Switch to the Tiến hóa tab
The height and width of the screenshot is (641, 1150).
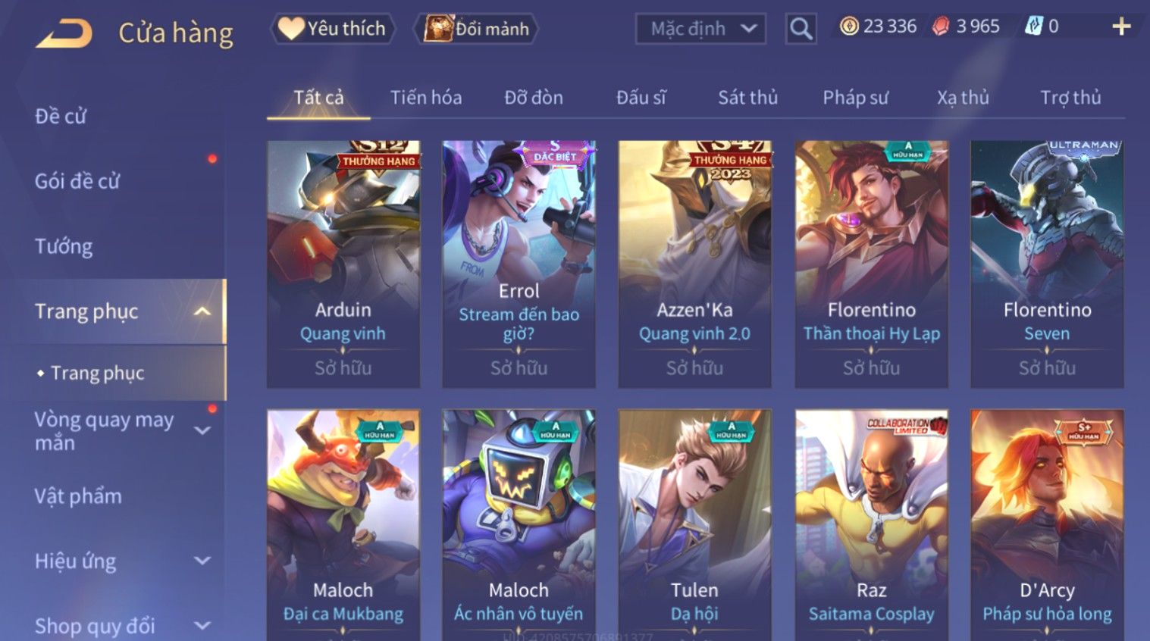click(426, 98)
